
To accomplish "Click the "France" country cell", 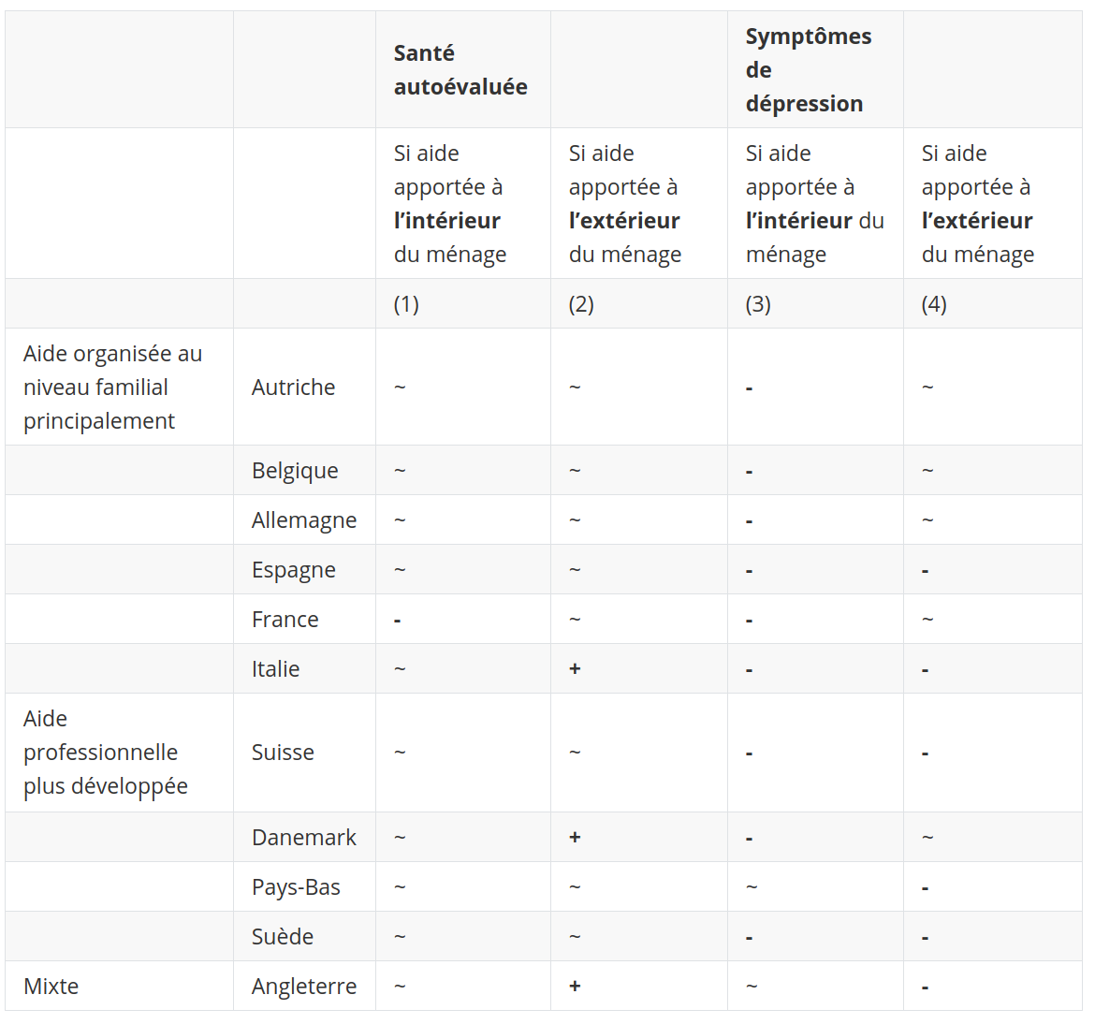I will tap(285, 620).
